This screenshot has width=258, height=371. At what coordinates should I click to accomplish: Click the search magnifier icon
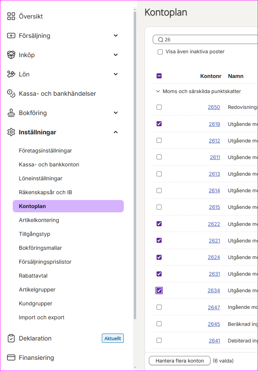pyautogui.click(x=161, y=40)
